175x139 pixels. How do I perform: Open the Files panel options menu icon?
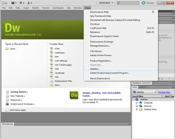pyautogui.click(x=173, y=87)
